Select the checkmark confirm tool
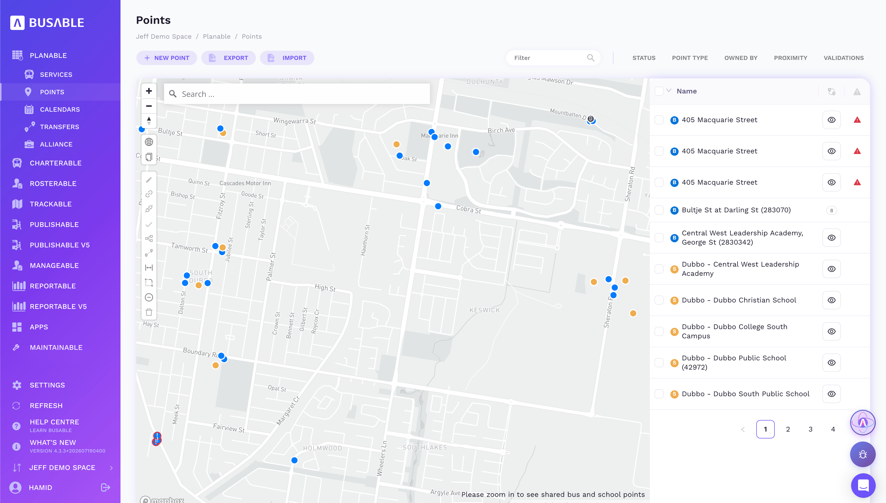The height and width of the screenshot is (503, 886). [149, 225]
